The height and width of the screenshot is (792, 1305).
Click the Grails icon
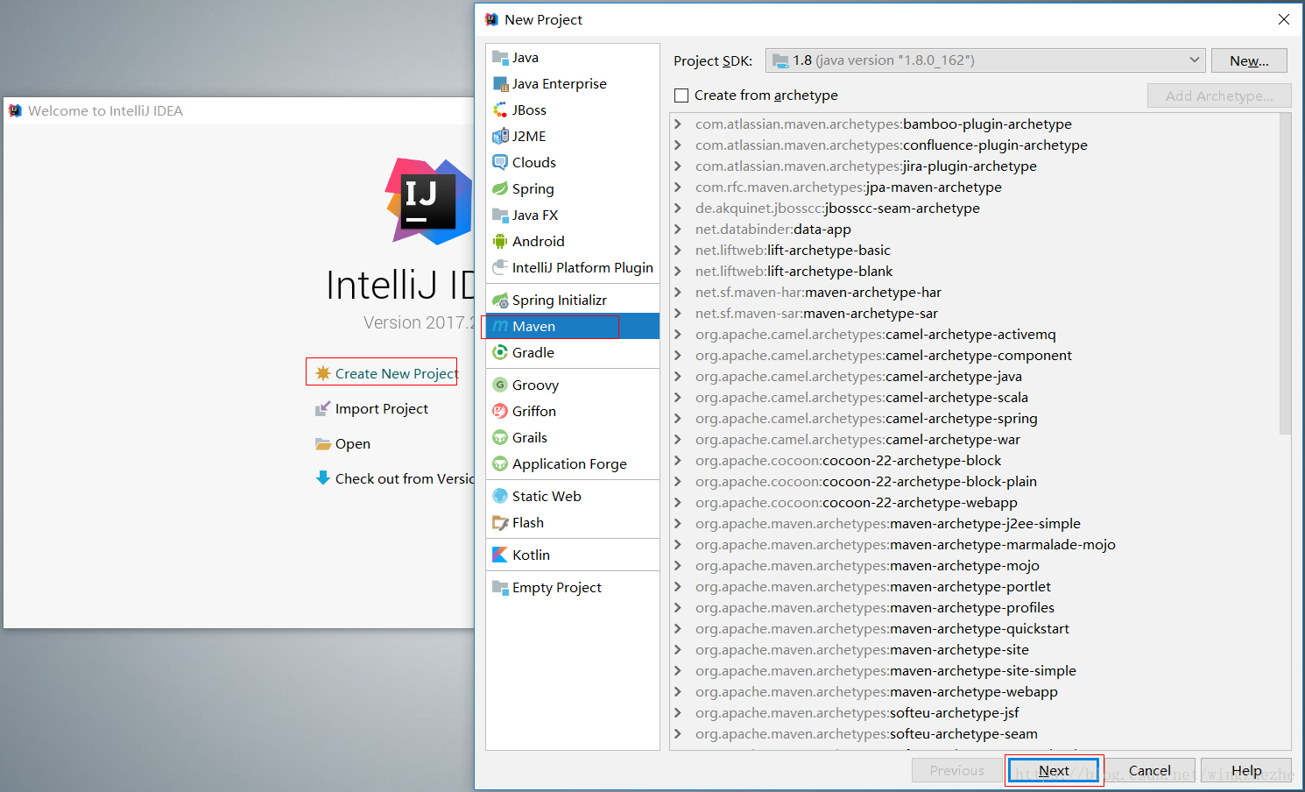point(500,438)
